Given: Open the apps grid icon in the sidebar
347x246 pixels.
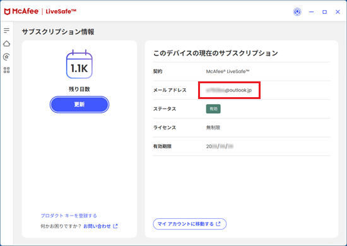Looking at the screenshot, I should [x=7, y=70].
